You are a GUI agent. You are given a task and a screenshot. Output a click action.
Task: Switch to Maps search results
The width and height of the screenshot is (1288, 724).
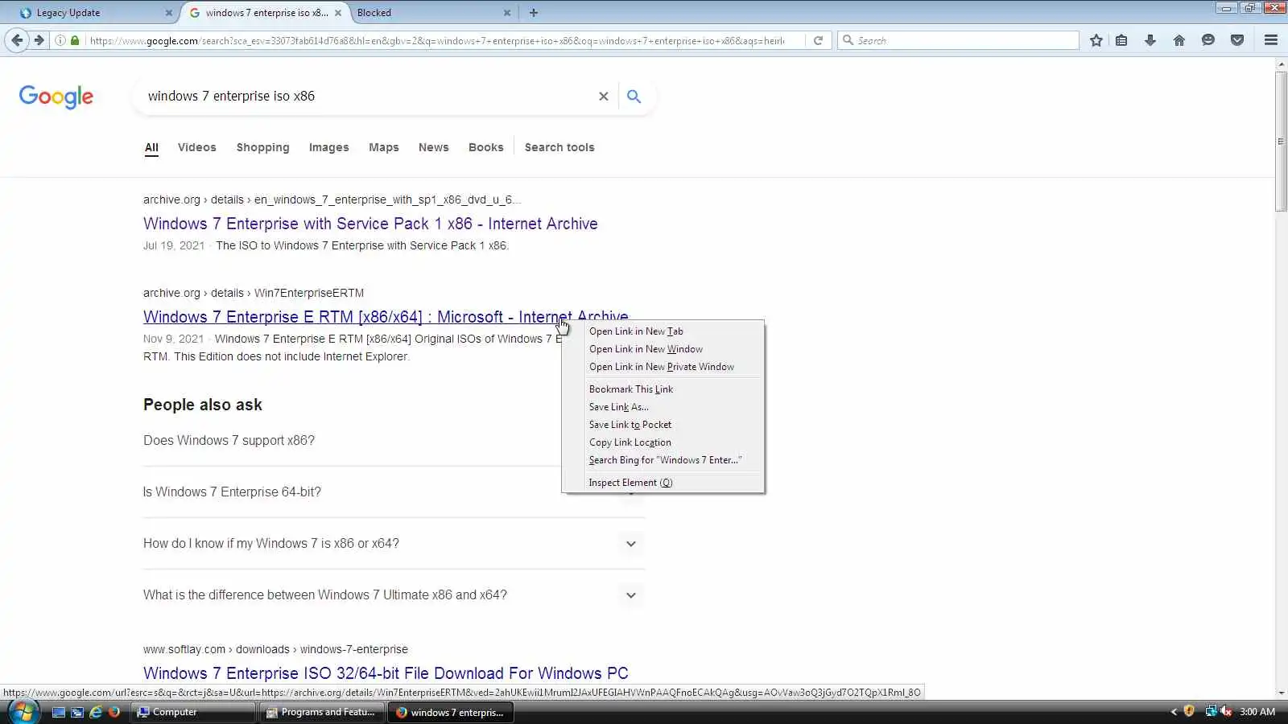384,147
